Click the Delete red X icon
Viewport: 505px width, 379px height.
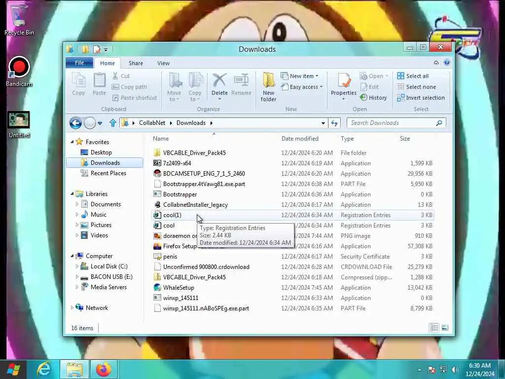click(x=219, y=80)
